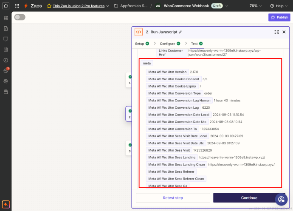The width and height of the screenshot is (293, 211).
Task: Click 'Meta Afl Wc Utm Sess Referer Clean' label
Action: tap(176, 179)
